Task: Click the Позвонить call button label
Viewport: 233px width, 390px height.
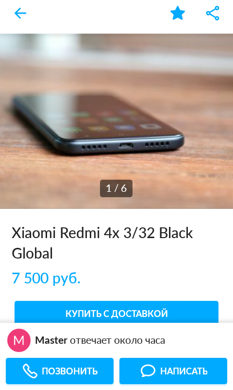Action: click(x=69, y=371)
